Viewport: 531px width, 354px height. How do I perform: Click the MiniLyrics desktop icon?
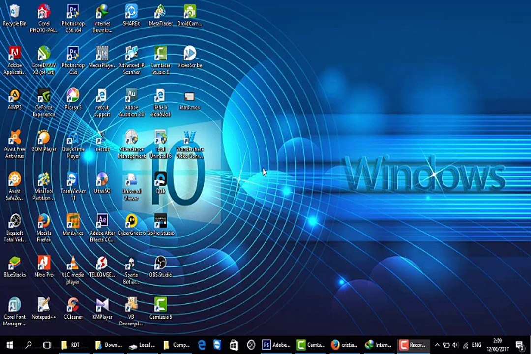pyautogui.click(x=73, y=225)
